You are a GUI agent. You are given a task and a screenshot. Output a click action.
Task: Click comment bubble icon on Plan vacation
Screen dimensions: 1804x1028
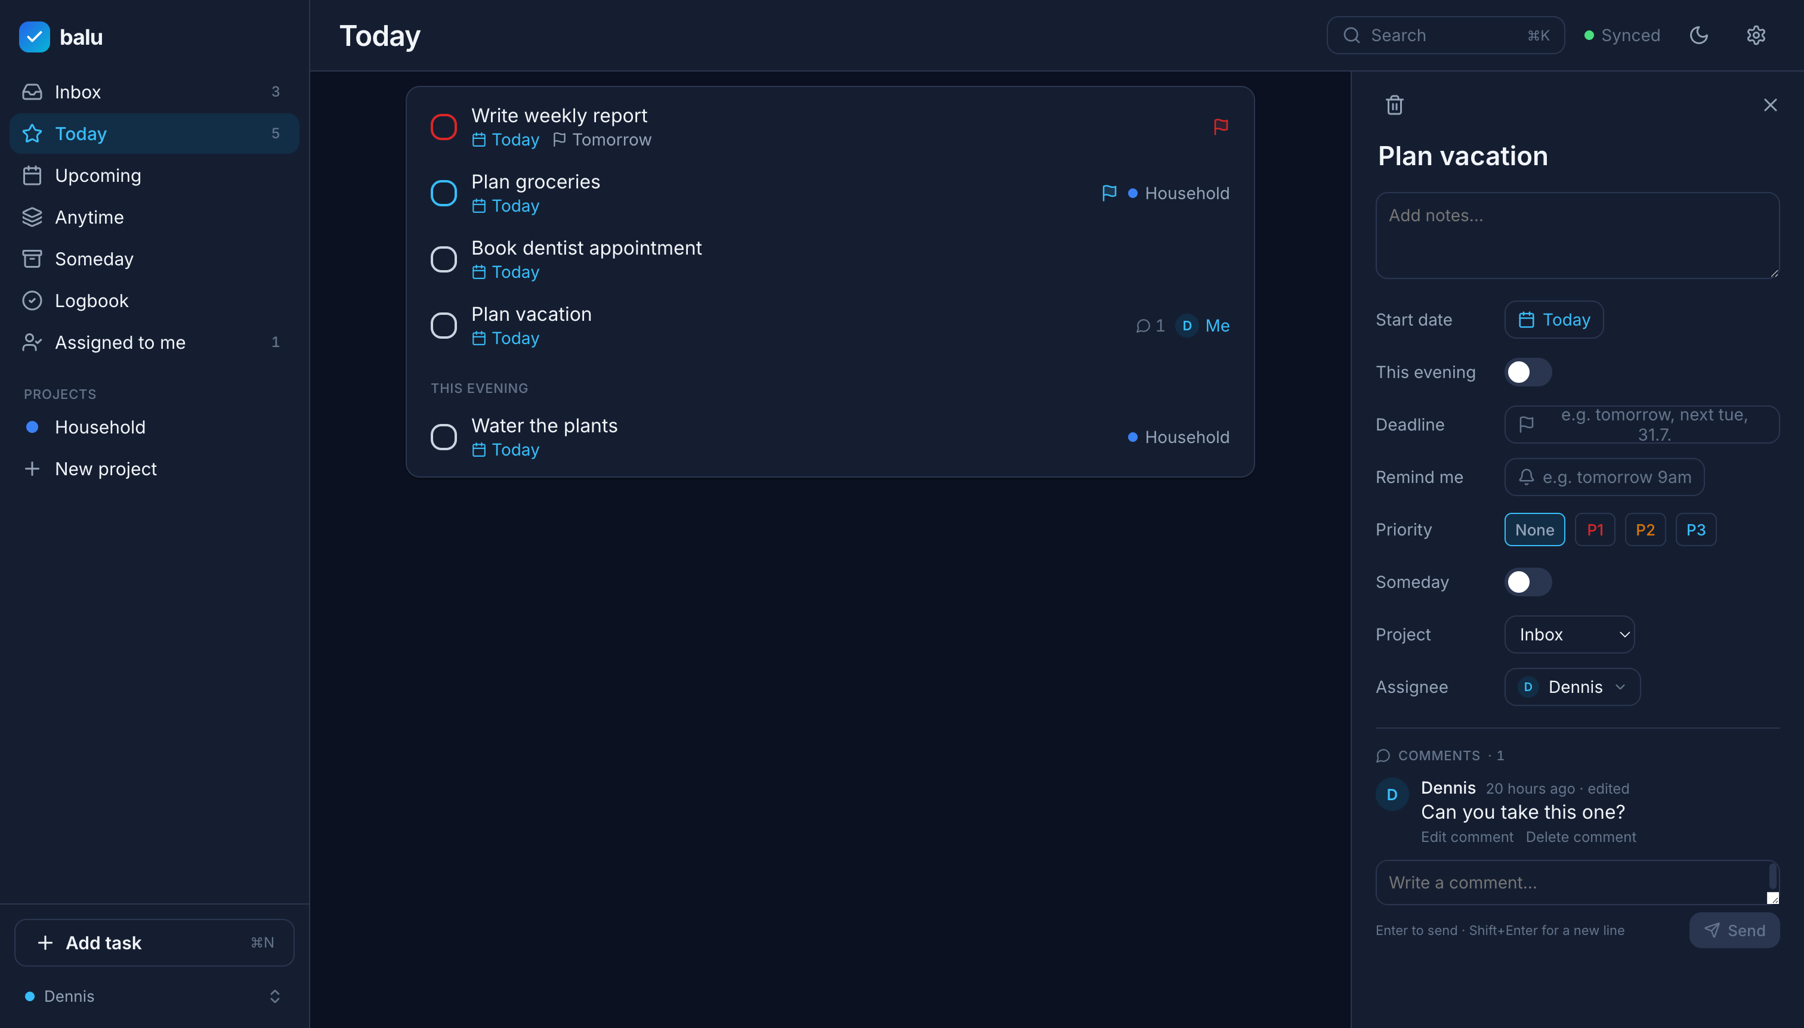pyautogui.click(x=1143, y=326)
